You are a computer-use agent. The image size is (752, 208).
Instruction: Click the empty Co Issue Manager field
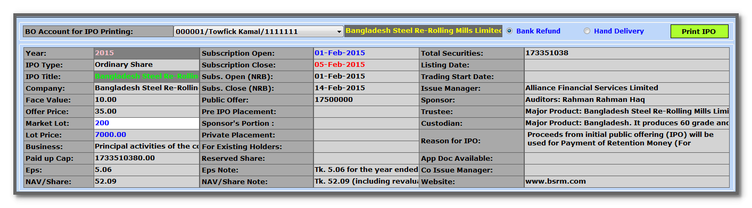click(626, 170)
